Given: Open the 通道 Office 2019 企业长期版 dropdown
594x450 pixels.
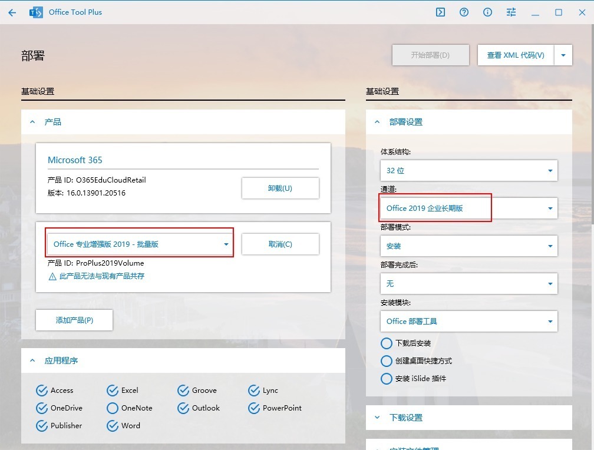Looking at the screenshot, I should (469, 208).
